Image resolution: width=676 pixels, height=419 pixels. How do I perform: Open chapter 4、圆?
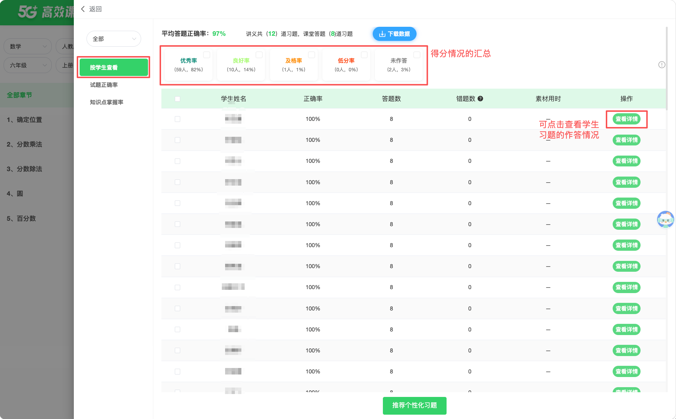(37, 194)
